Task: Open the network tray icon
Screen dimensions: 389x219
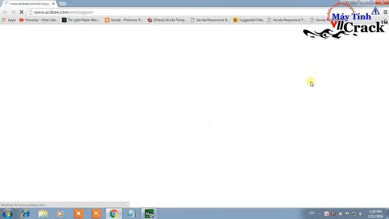Action: pyautogui.click(x=354, y=214)
